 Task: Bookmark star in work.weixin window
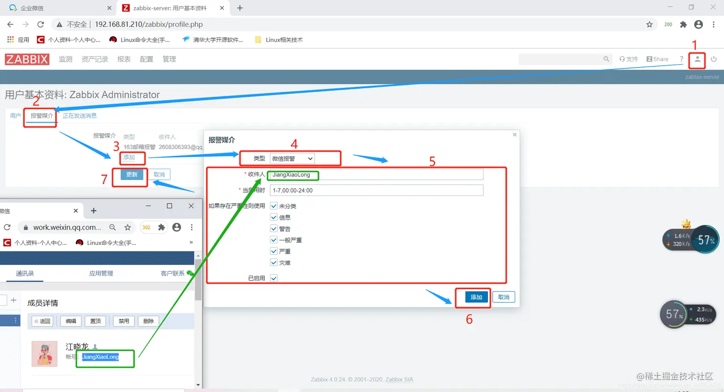[128, 227]
